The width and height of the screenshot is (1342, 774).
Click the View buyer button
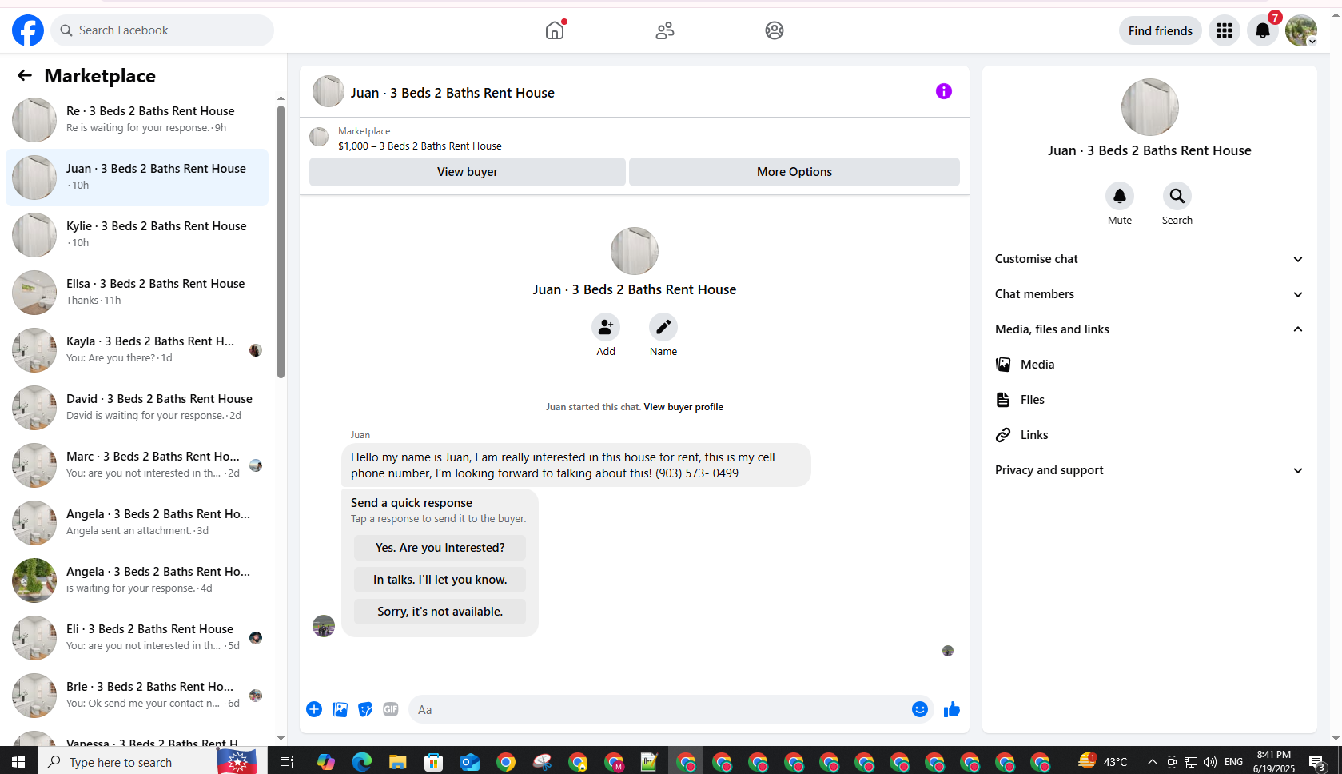[x=468, y=172]
